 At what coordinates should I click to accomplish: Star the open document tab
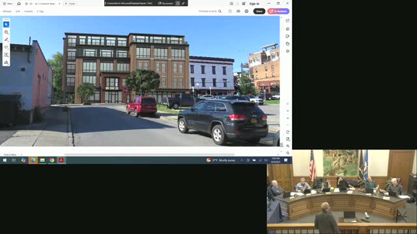click(x=26, y=4)
